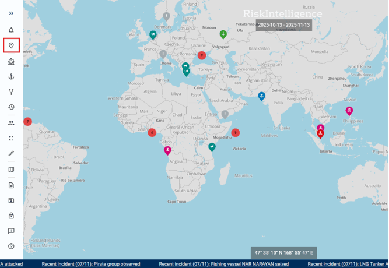
Task: Click red cluster 6 near Ghana
Action: 152,133
